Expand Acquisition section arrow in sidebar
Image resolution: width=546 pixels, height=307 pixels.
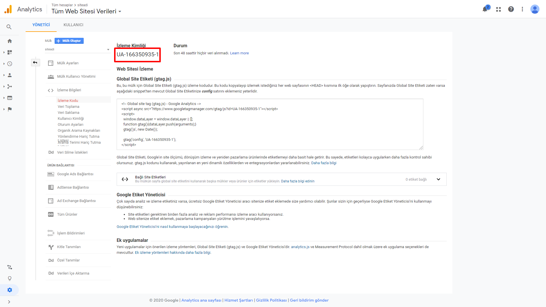pyautogui.click(x=4, y=86)
